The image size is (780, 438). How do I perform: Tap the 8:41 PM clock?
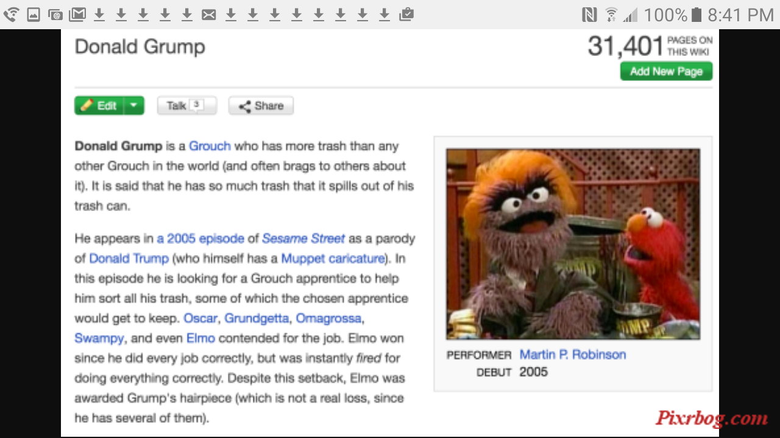[x=741, y=15]
